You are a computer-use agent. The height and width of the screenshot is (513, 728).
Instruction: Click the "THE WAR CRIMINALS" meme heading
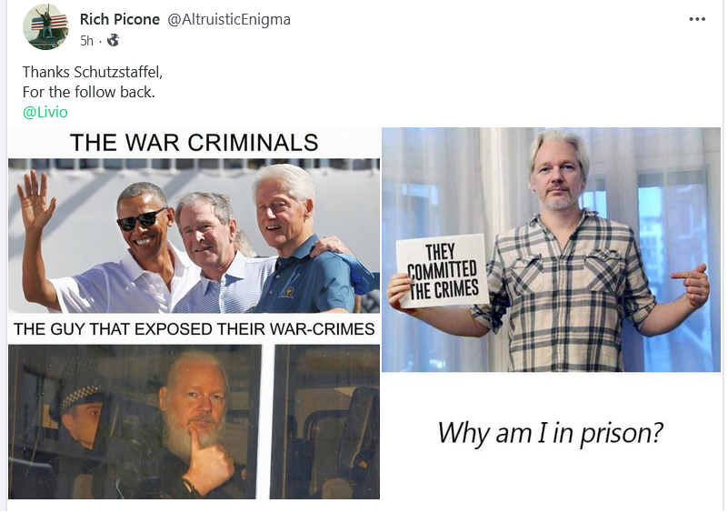click(x=194, y=142)
